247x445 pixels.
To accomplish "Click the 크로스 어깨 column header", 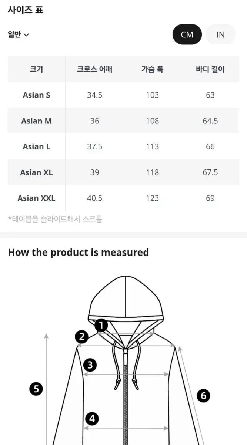I will coord(94,69).
